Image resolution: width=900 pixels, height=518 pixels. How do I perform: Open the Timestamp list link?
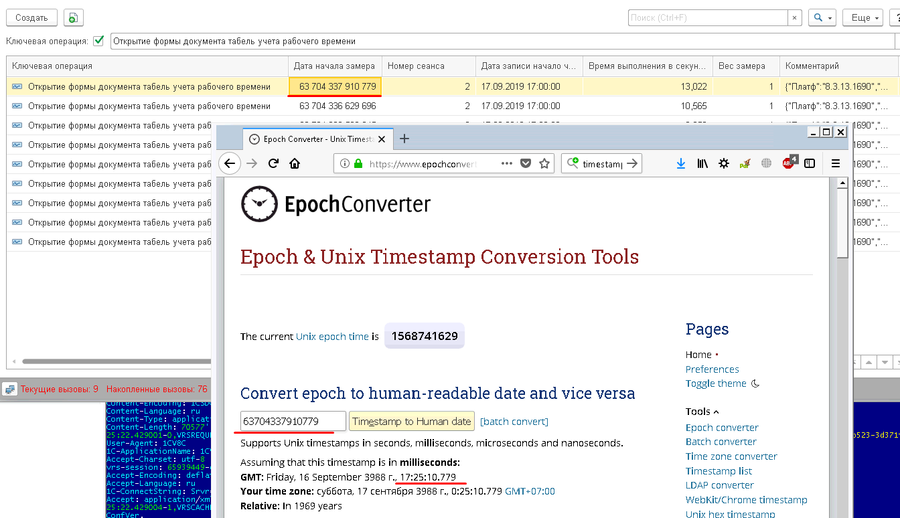coord(719,471)
